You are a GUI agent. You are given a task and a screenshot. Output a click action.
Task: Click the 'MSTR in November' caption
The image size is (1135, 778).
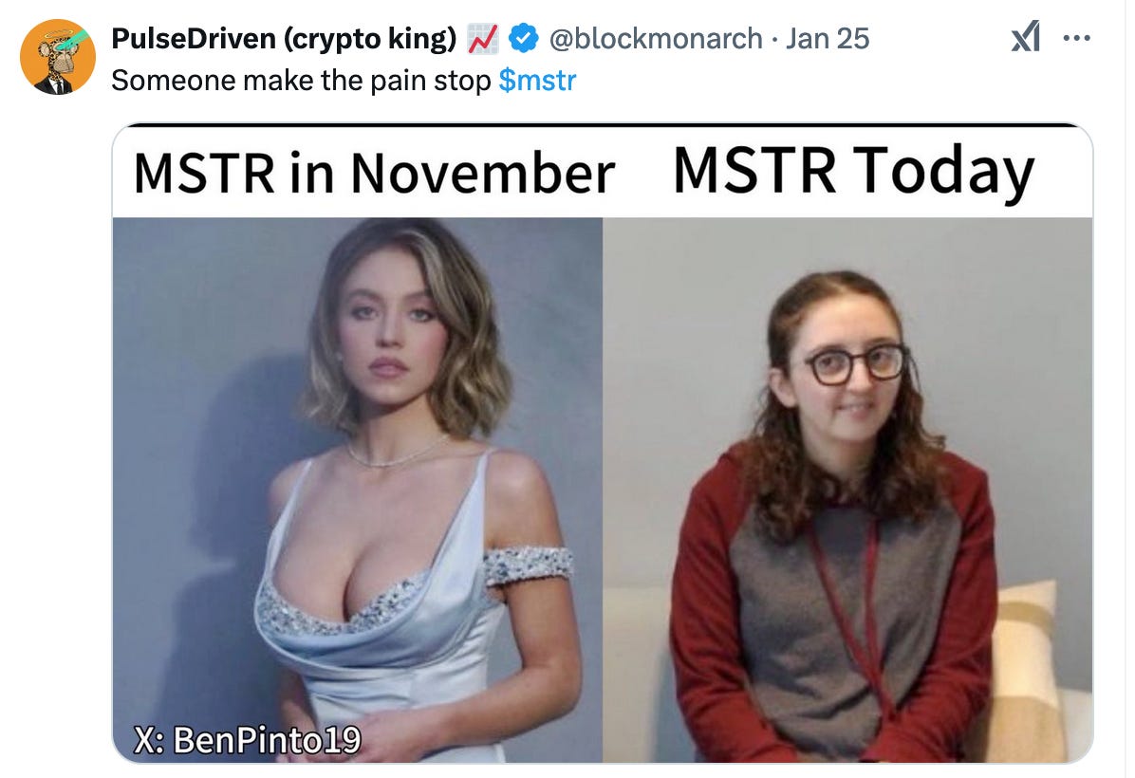374,173
